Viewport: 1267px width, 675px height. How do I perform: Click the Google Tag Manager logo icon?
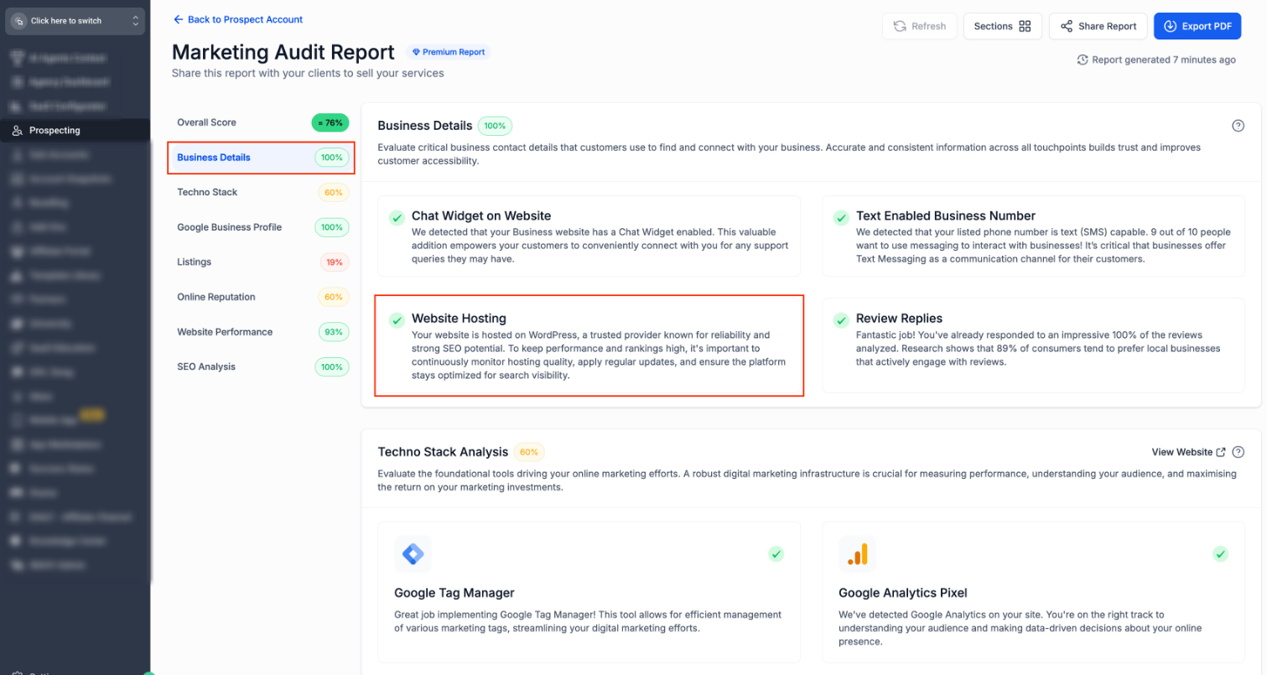(413, 553)
